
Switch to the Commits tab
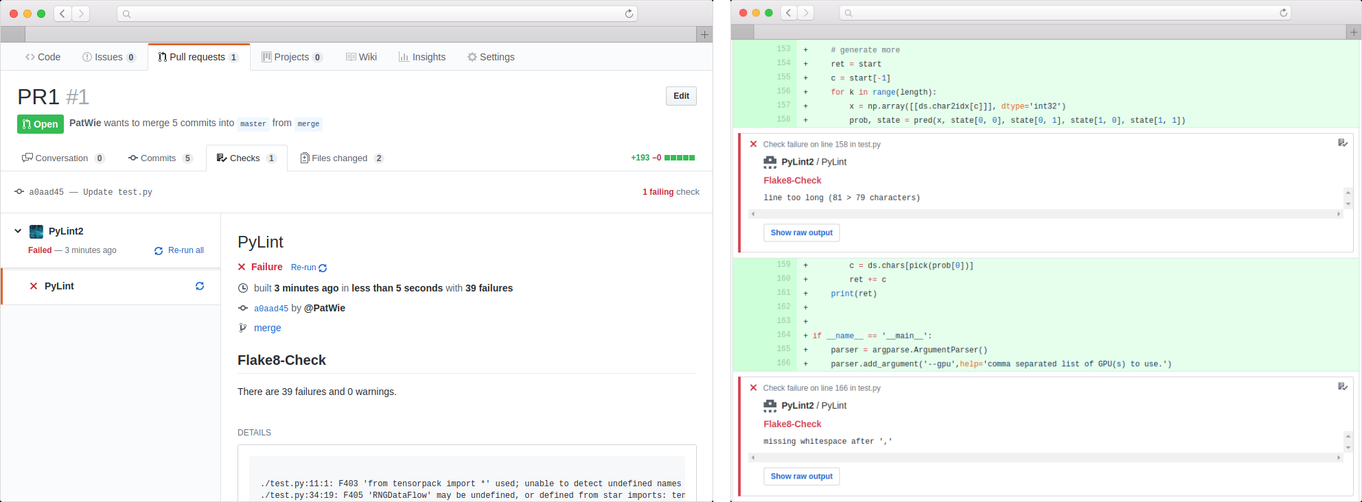click(161, 158)
